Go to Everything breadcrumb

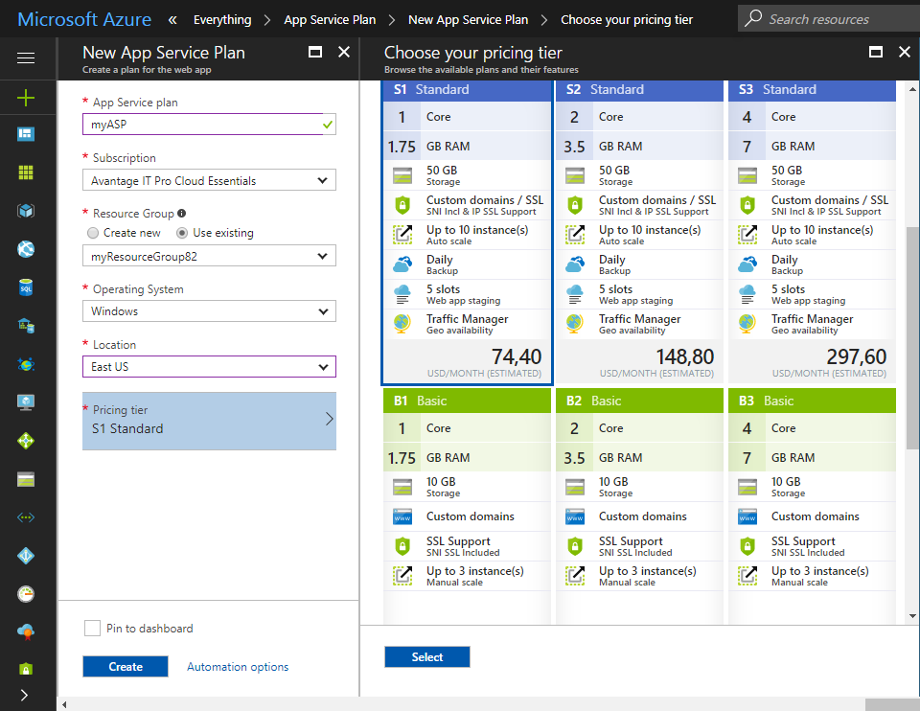(222, 20)
